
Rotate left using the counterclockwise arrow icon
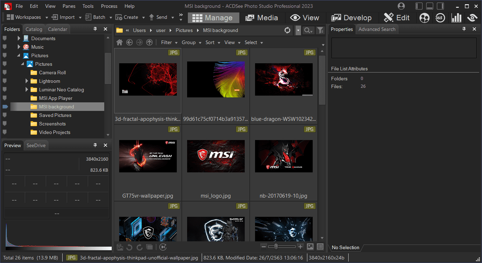pos(129,247)
